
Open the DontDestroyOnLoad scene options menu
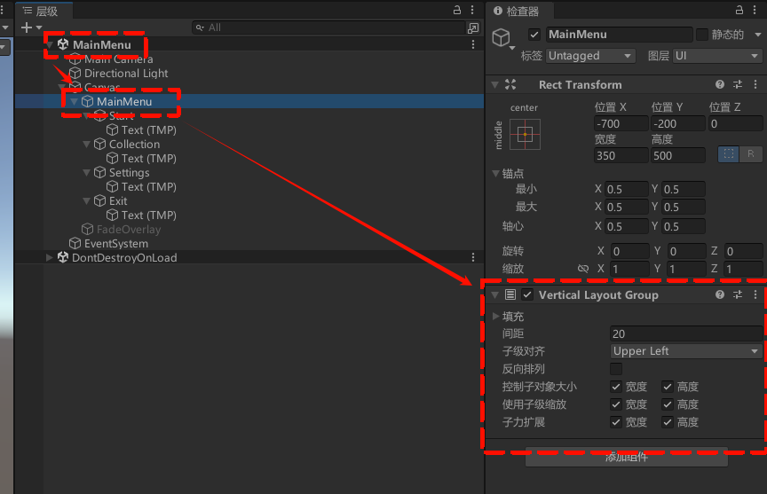tap(473, 257)
